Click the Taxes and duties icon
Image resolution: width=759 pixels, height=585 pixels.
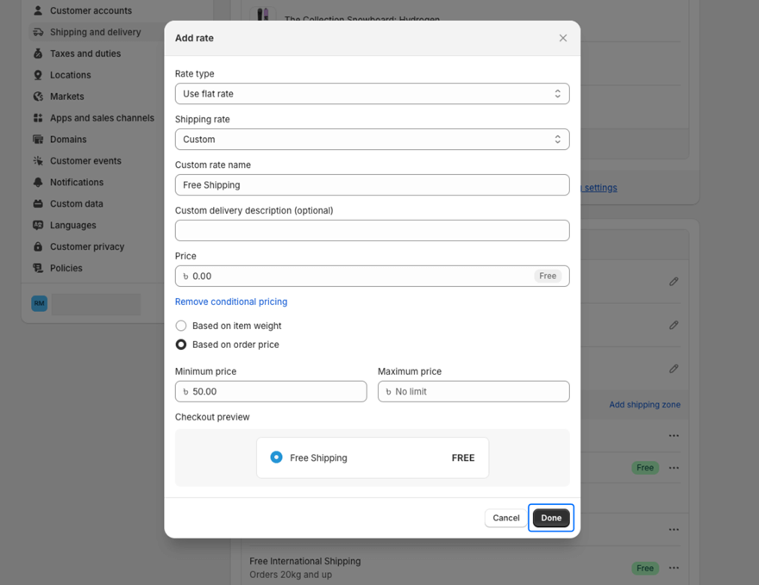38,53
